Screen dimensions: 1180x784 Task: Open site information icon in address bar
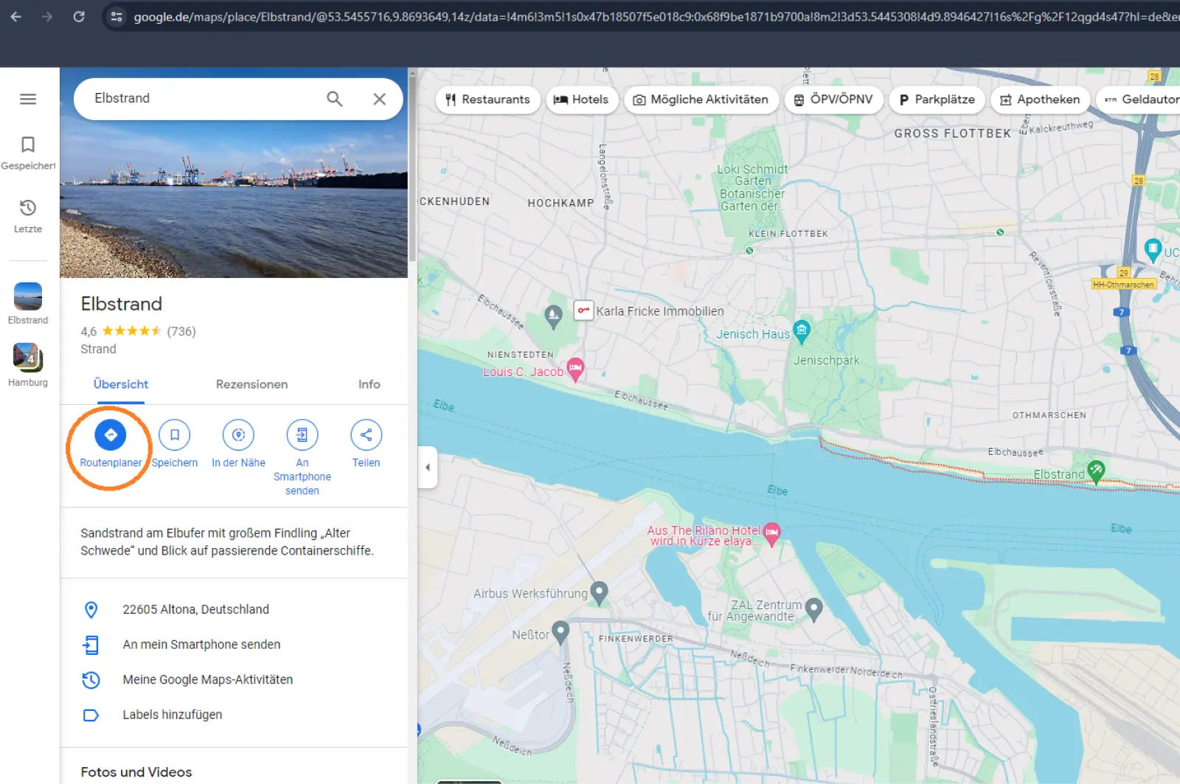coord(117,16)
